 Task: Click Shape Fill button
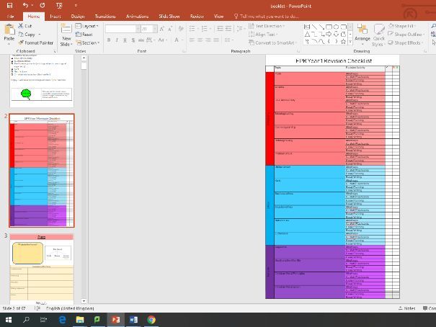(x=401, y=26)
